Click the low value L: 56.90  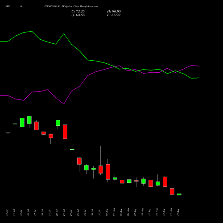coord(114,15)
